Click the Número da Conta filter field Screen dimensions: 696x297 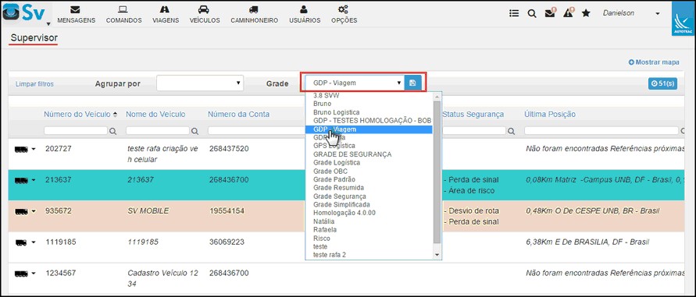click(x=256, y=131)
